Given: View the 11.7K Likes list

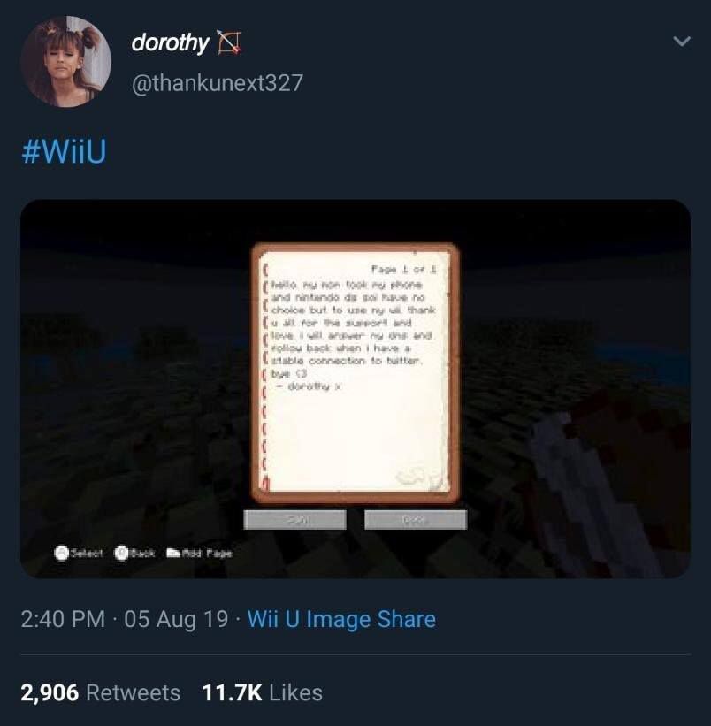Looking at the screenshot, I should click(263, 692).
